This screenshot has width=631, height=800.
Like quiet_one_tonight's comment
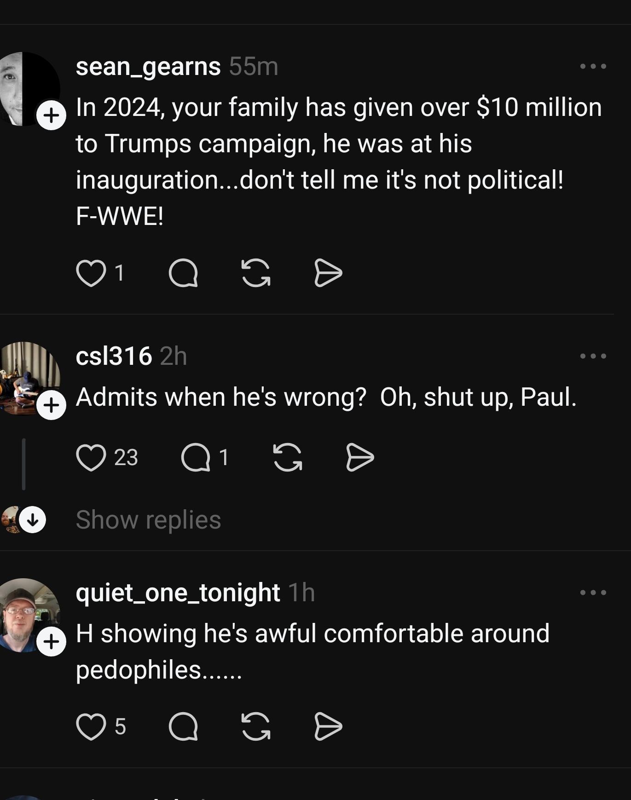[91, 727]
